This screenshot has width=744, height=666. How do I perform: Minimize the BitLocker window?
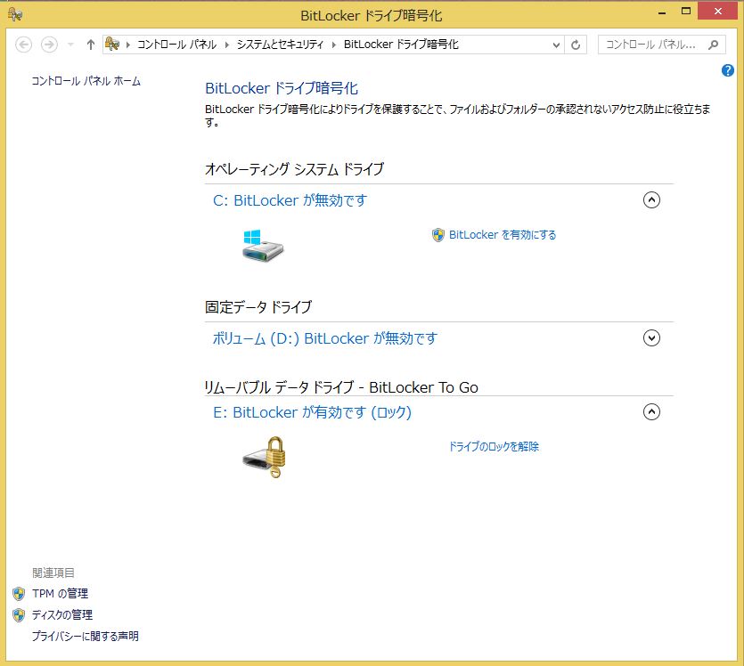[x=662, y=12]
